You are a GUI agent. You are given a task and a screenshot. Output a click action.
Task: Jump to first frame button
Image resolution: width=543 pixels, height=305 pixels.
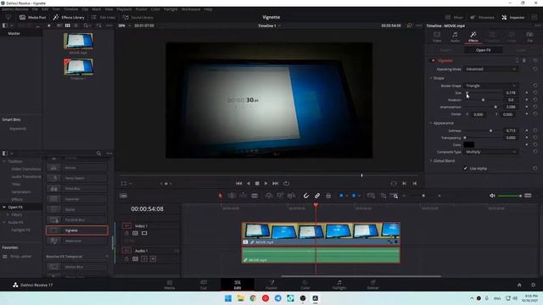pyautogui.click(x=239, y=183)
